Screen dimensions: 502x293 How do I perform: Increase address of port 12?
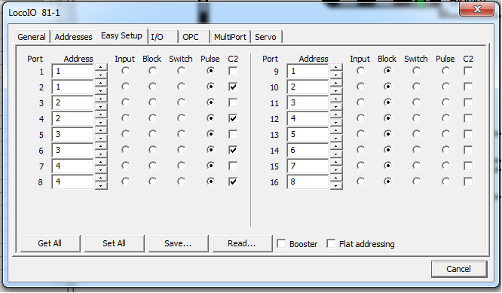coord(336,114)
